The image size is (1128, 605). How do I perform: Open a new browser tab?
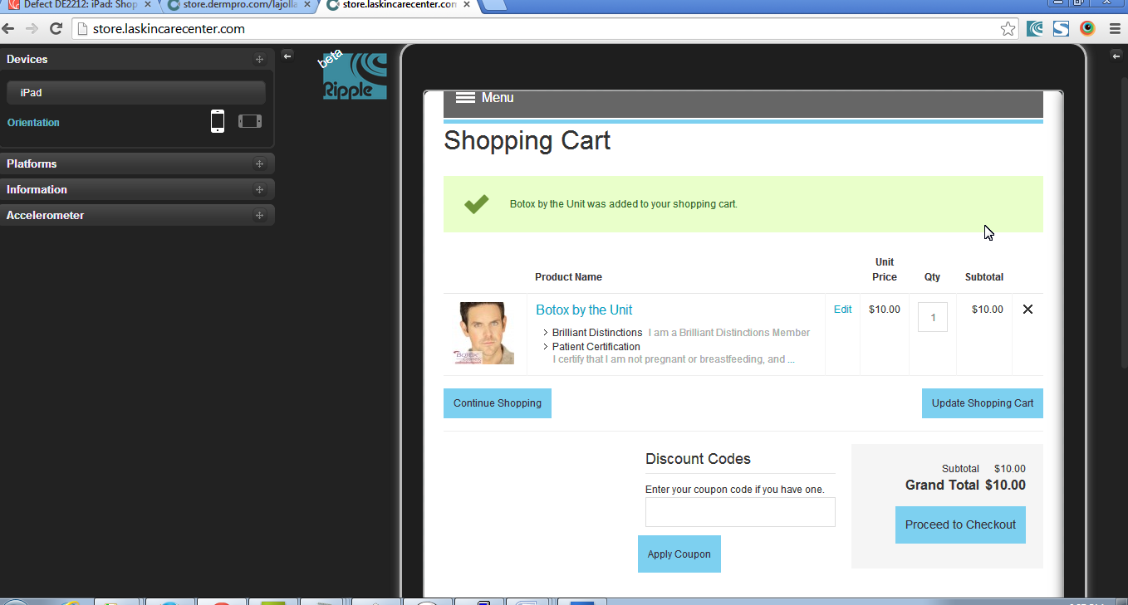click(x=495, y=5)
